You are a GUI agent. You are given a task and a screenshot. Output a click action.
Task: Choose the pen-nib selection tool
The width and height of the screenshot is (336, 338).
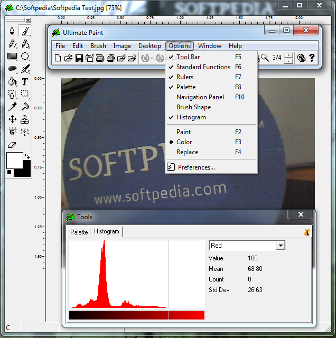12,94
